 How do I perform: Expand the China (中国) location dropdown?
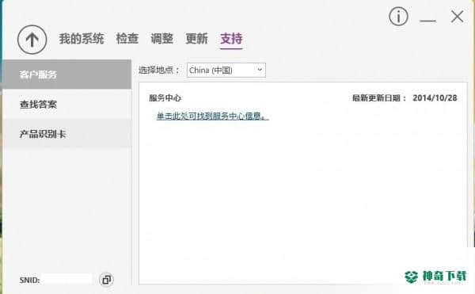pos(226,70)
